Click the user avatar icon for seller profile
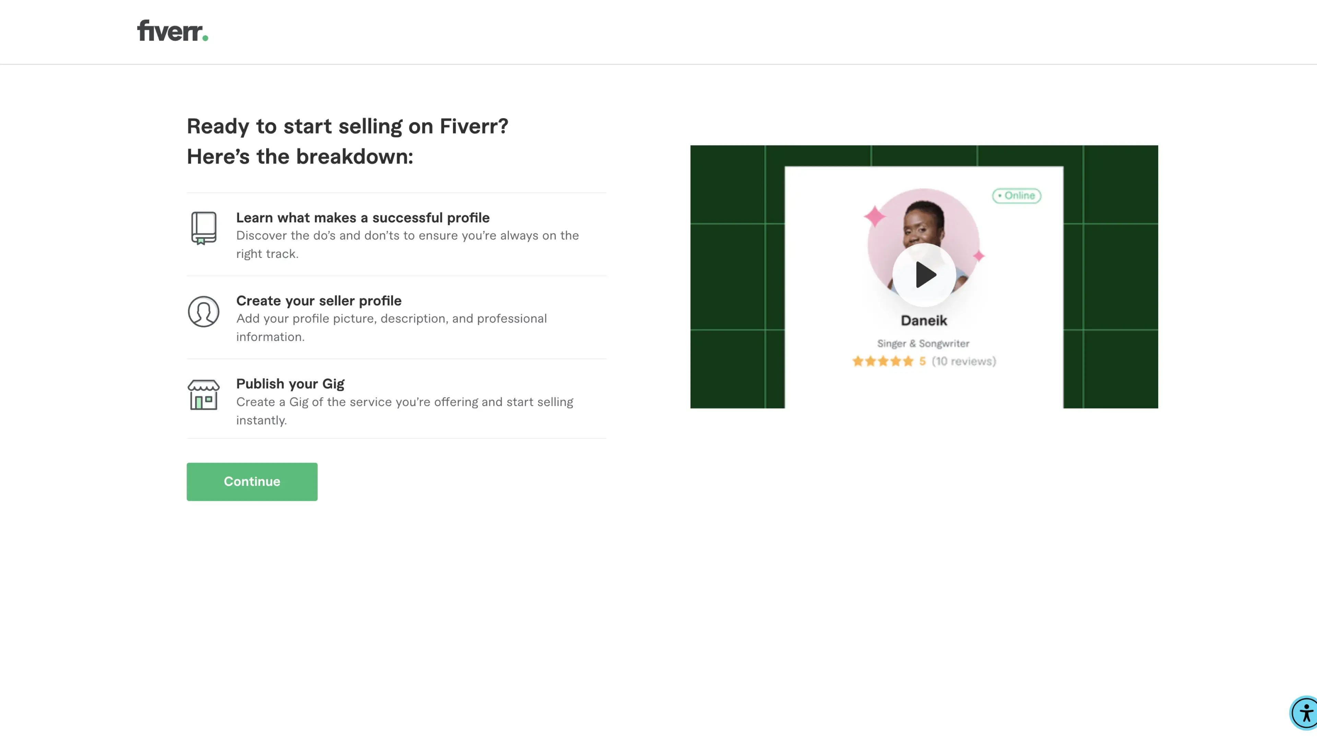 point(203,311)
